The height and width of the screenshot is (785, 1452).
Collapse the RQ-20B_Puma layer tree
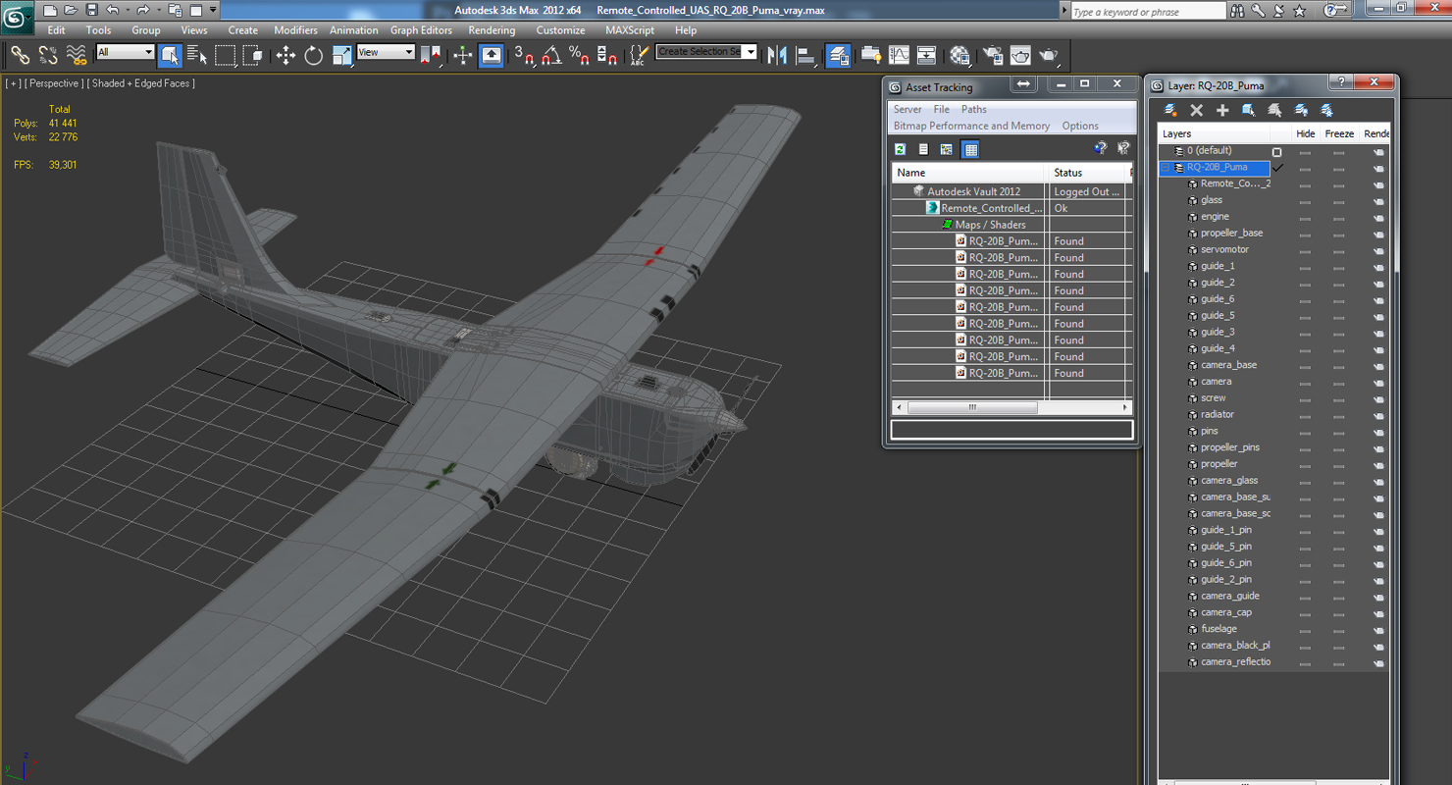1166,168
